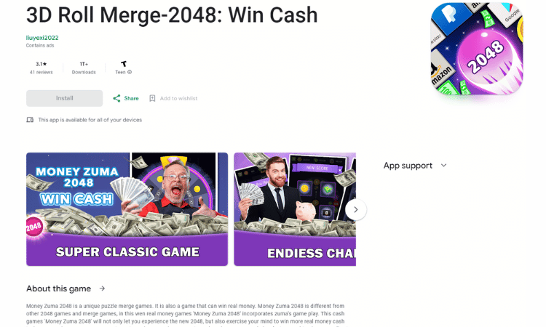Viewport: 546px width, 327px height.
Task: Click the 3.1 star rating
Action: [41, 64]
